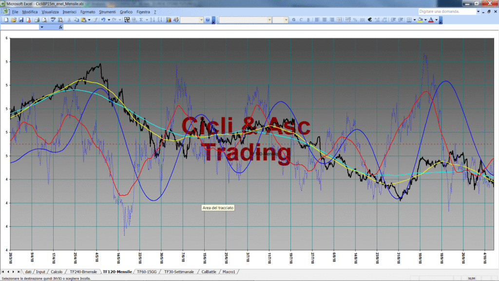Click the Fill Color paint bucket swatch
The width and height of the screenshot is (499, 281).
pos(421,20)
